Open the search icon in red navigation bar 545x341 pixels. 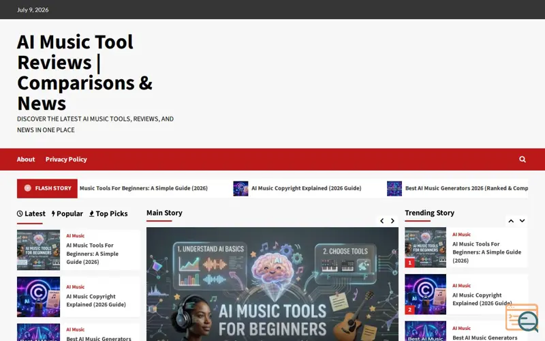522,160
